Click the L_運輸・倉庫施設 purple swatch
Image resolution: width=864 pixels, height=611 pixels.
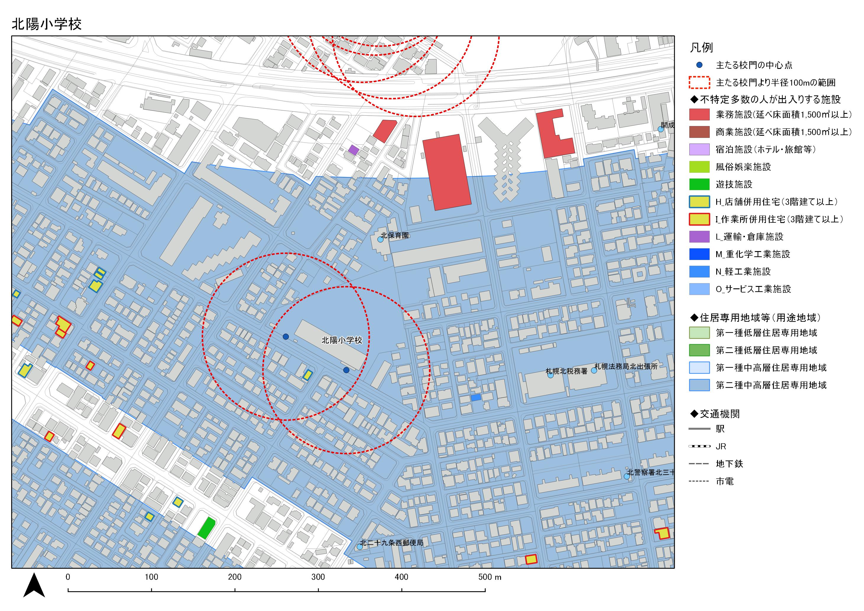(x=699, y=237)
